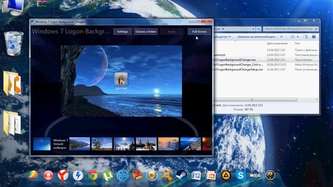The image size is (333, 187).
Task: Sort by 'Дата изменения' column header
Action: tap(277, 44)
